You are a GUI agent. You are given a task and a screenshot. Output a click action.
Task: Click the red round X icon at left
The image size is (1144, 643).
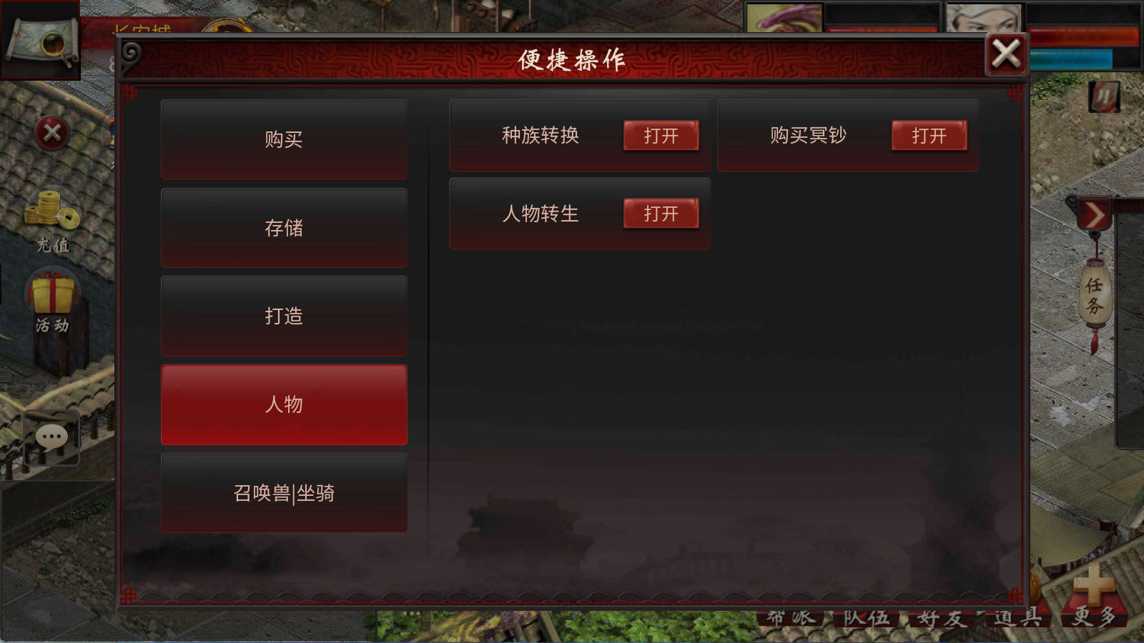point(52,133)
